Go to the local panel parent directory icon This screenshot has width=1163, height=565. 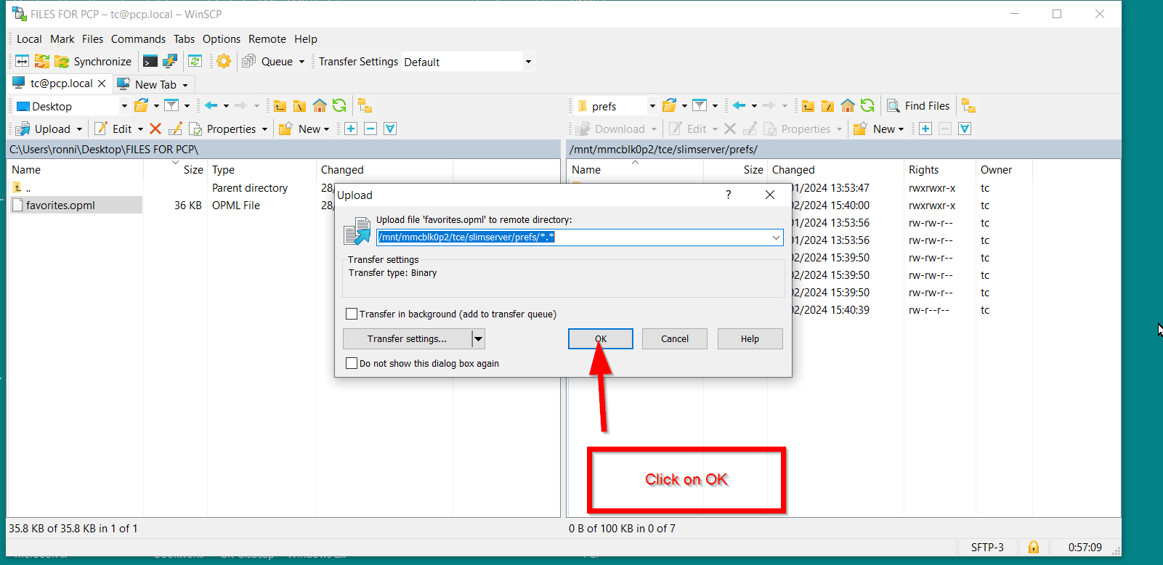click(280, 106)
